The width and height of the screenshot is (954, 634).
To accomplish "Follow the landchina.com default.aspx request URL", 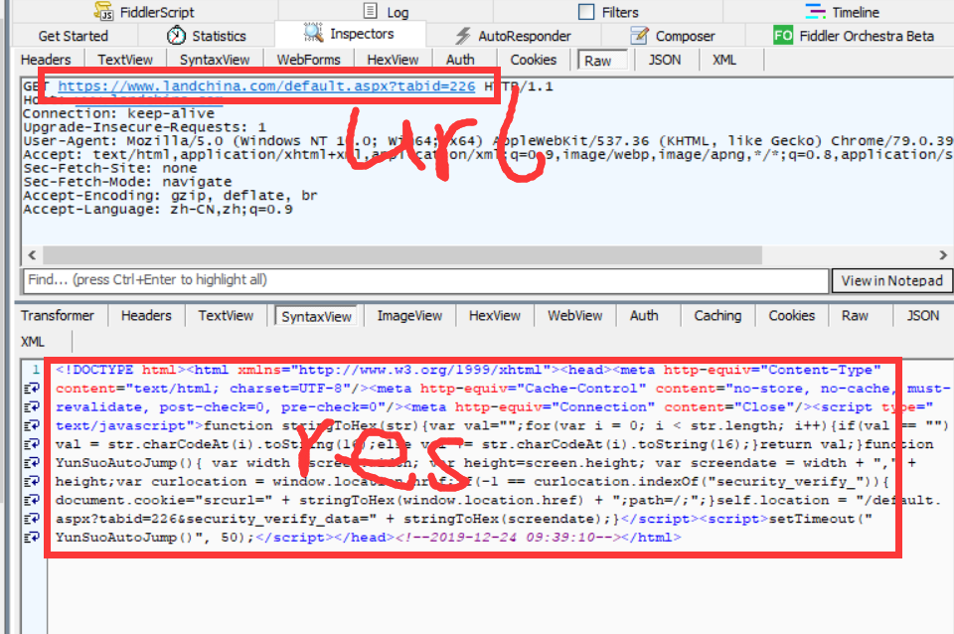I will [x=266, y=86].
